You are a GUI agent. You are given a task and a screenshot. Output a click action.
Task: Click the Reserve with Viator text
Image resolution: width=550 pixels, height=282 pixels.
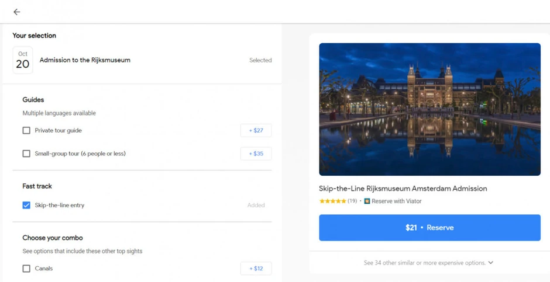397,201
